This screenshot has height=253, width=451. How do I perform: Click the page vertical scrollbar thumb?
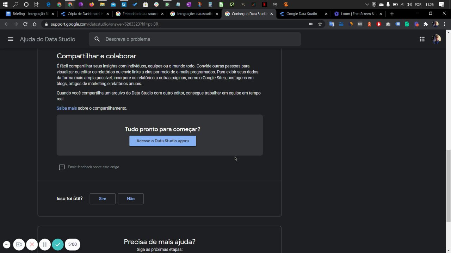[448, 186]
